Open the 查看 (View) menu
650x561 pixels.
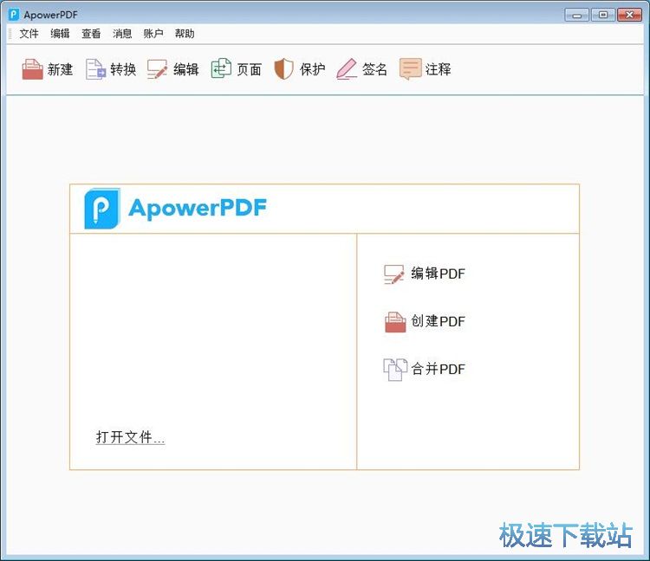point(91,34)
